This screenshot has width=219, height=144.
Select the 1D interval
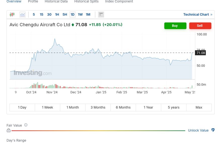[72, 14]
